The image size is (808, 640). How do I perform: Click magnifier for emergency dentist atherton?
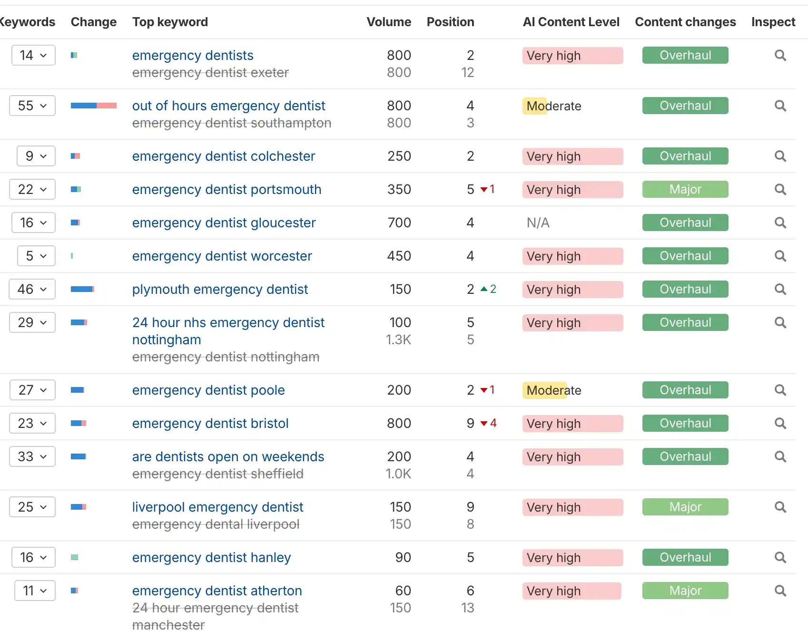780,591
